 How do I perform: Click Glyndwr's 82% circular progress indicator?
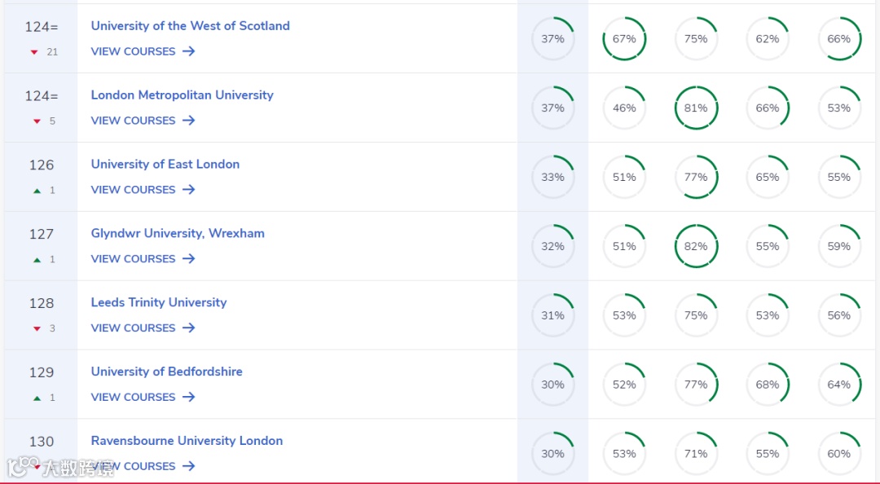(696, 246)
